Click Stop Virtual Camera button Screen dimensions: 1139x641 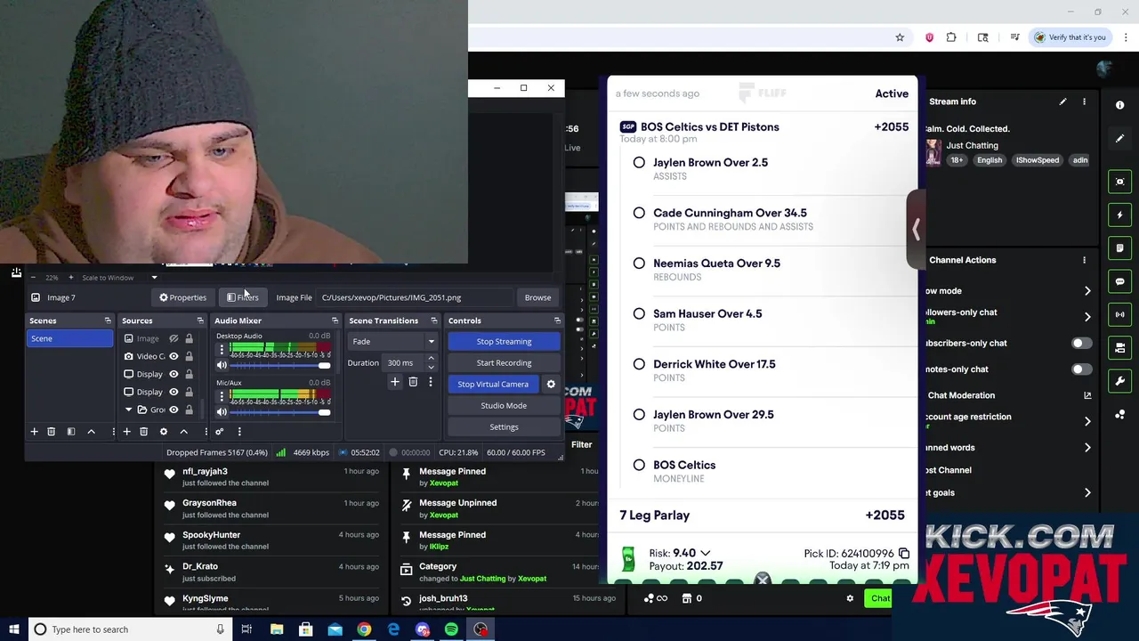(x=493, y=385)
